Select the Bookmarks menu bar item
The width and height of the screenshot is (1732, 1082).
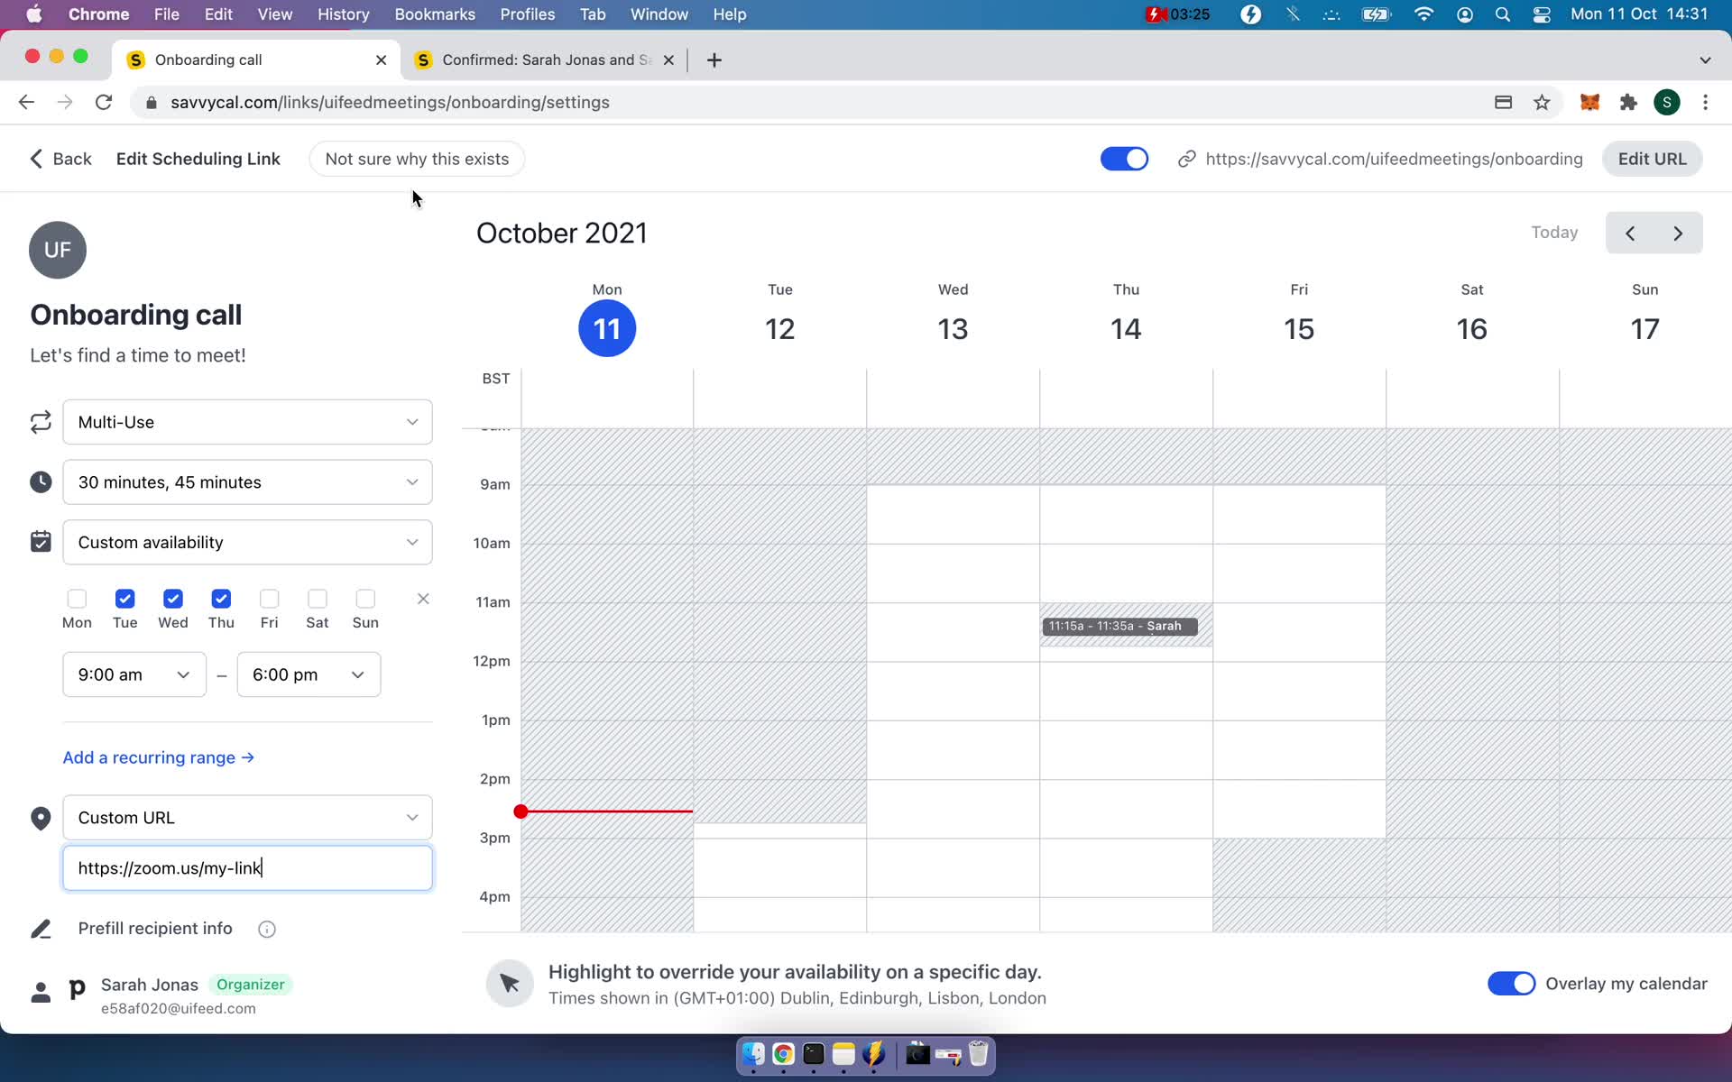434,14
